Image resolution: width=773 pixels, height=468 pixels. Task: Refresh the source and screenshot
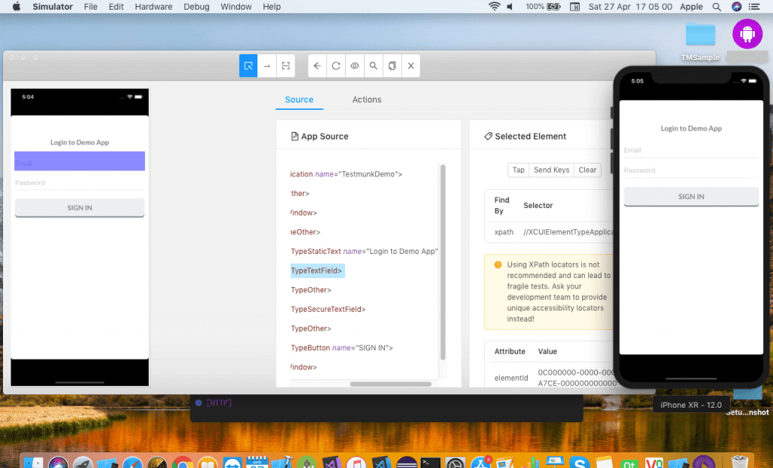[x=336, y=66]
